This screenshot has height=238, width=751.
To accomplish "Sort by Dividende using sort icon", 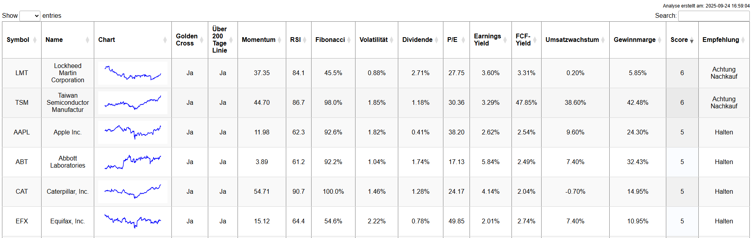I will click(x=437, y=40).
